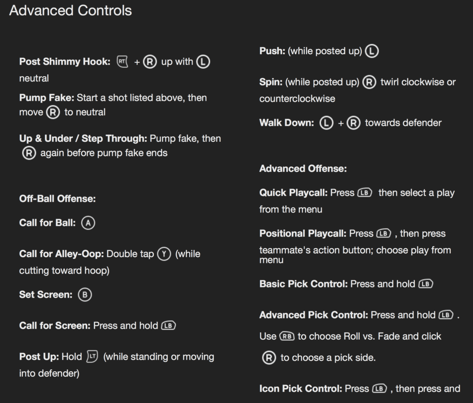The height and width of the screenshot is (403, 473).
Task: Click the R stick icon for Up & Under
Action: click(x=29, y=153)
